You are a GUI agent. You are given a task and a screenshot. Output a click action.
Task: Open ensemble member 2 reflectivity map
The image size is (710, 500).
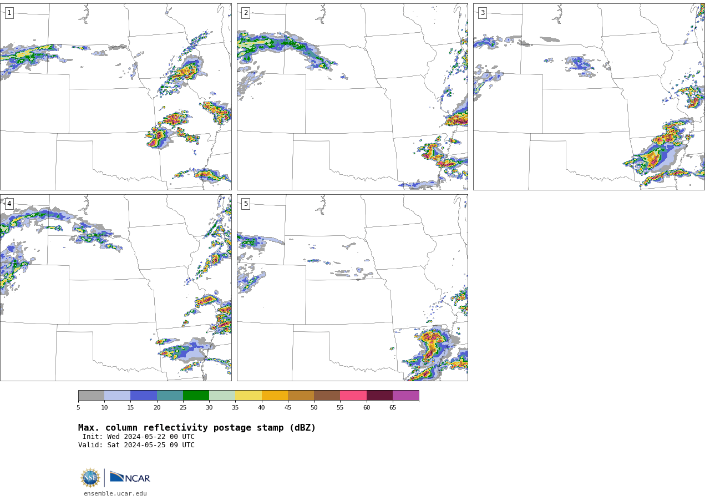point(352,97)
